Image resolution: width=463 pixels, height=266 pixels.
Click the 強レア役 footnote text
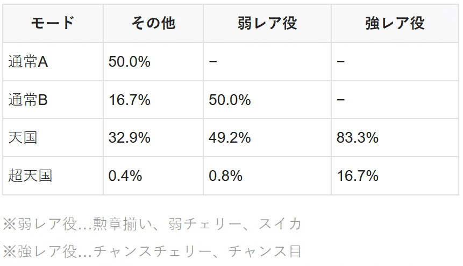[152, 251]
